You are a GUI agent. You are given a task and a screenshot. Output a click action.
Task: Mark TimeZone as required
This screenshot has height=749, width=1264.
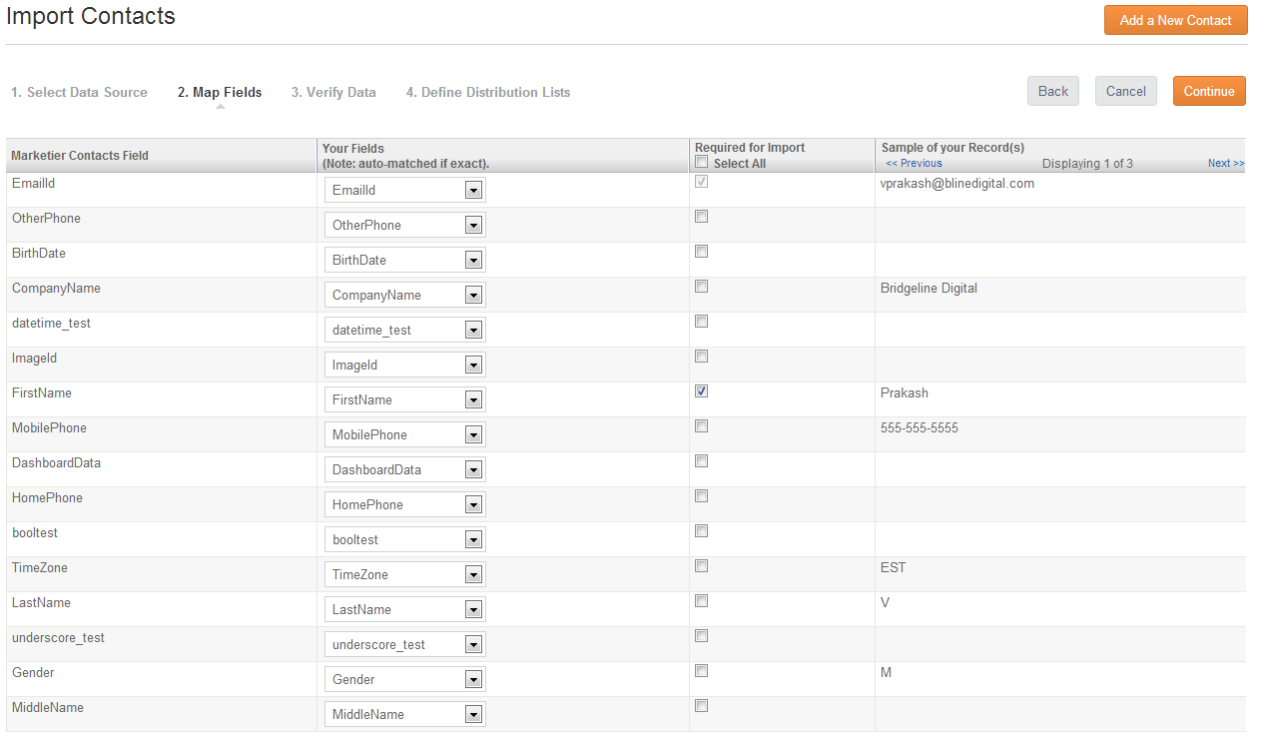coord(702,566)
